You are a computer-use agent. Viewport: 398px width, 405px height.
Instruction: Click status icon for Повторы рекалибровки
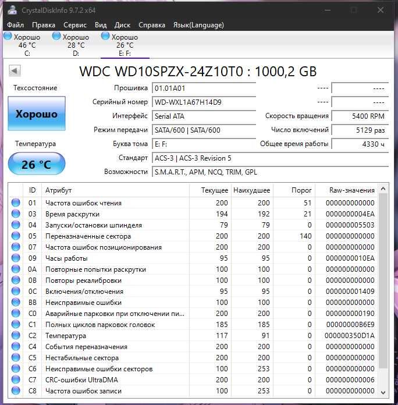click(x=16, y=280)
